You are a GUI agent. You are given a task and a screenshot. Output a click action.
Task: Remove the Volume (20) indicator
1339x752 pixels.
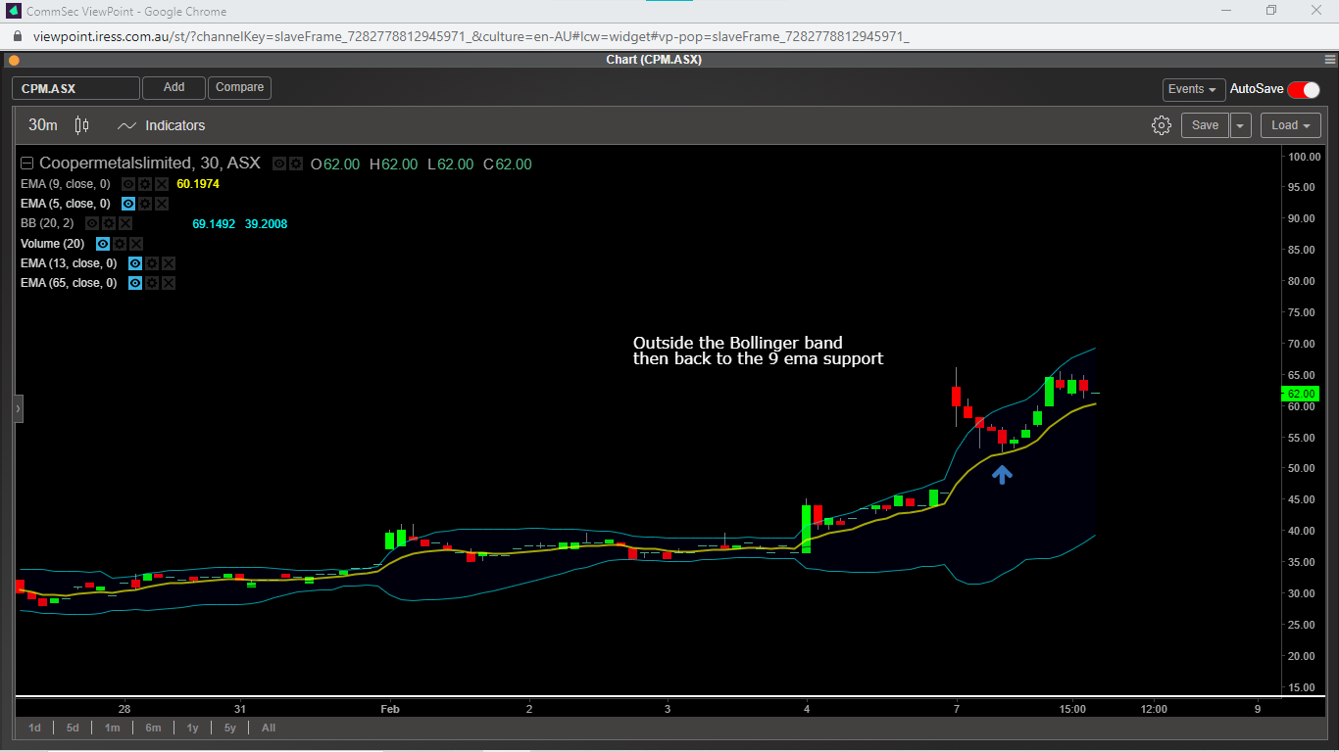[x=136, y=244]
